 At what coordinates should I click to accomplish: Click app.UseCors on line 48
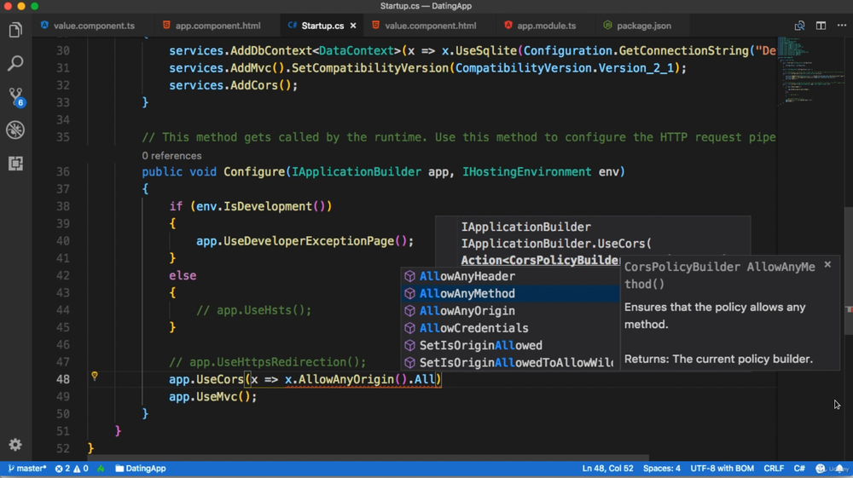point(206,379)
